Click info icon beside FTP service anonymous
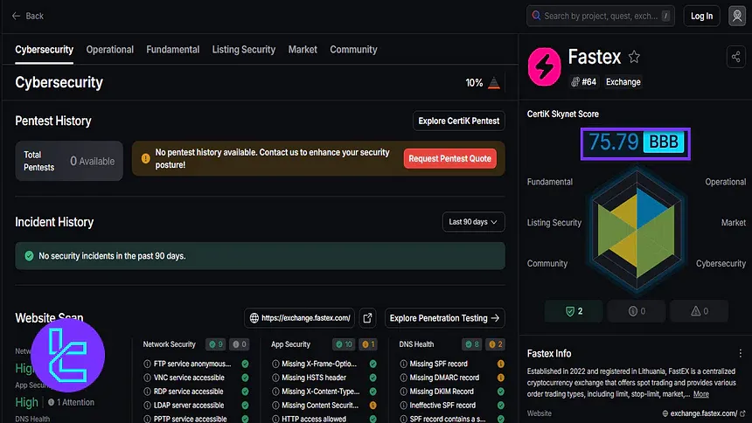 point(147,364)
